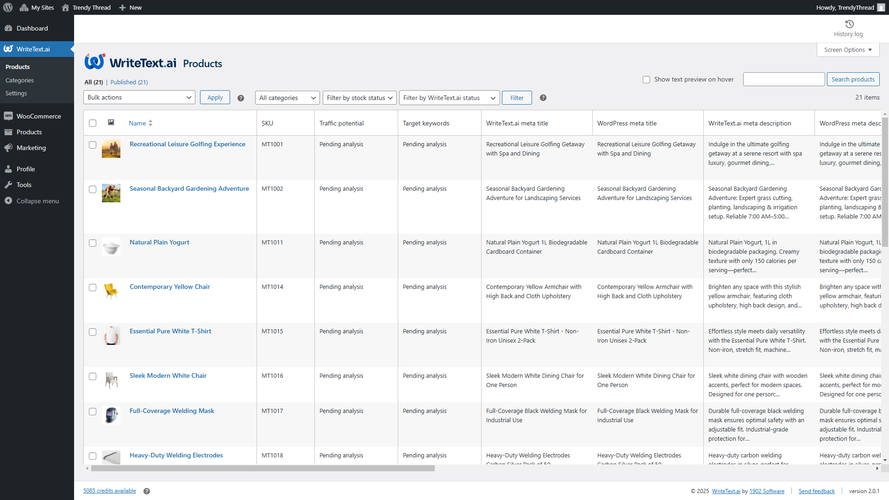Image resolution: width=889 pixels, height=500 pixels.
Task: Click the help icon beside Apply button
Action: point(241,98)
